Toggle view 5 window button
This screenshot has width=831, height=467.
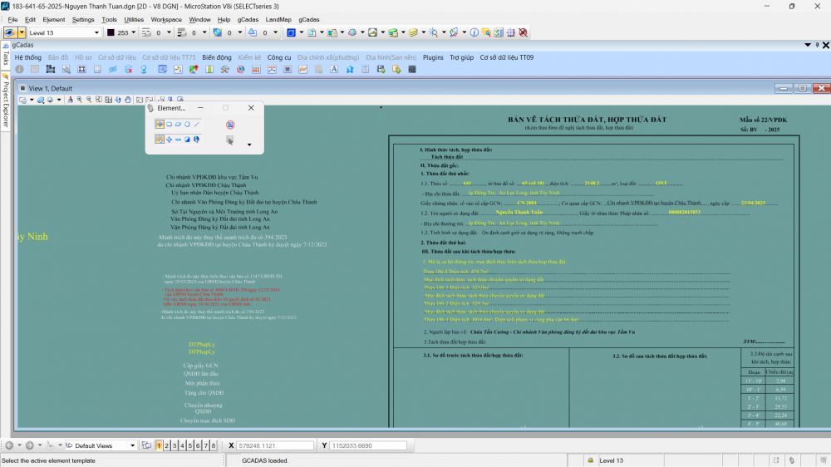click(x=189, y=446)
